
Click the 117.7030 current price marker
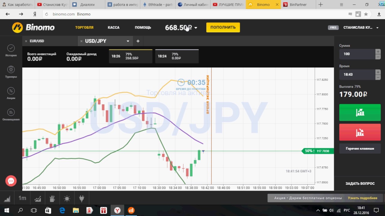tap(318, 151)
